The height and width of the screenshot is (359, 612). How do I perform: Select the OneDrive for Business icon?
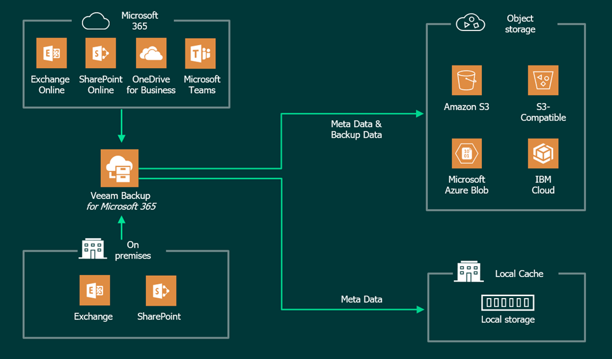151,53
